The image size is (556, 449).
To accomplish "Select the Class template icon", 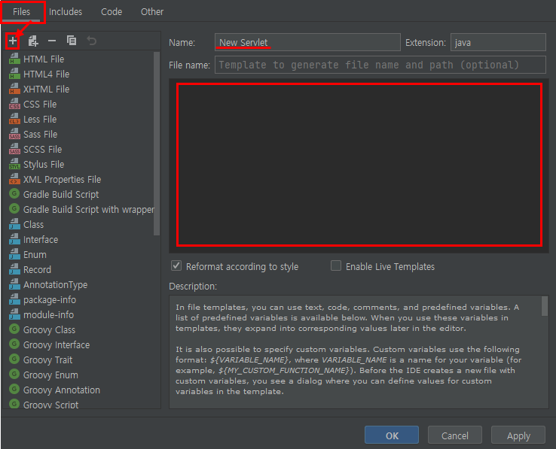I will coord(14,224).
